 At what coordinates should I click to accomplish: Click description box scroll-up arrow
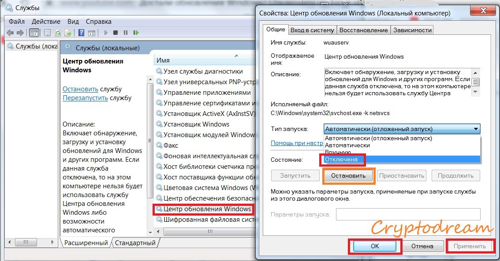pyautogui.click(x=475, y=73)
